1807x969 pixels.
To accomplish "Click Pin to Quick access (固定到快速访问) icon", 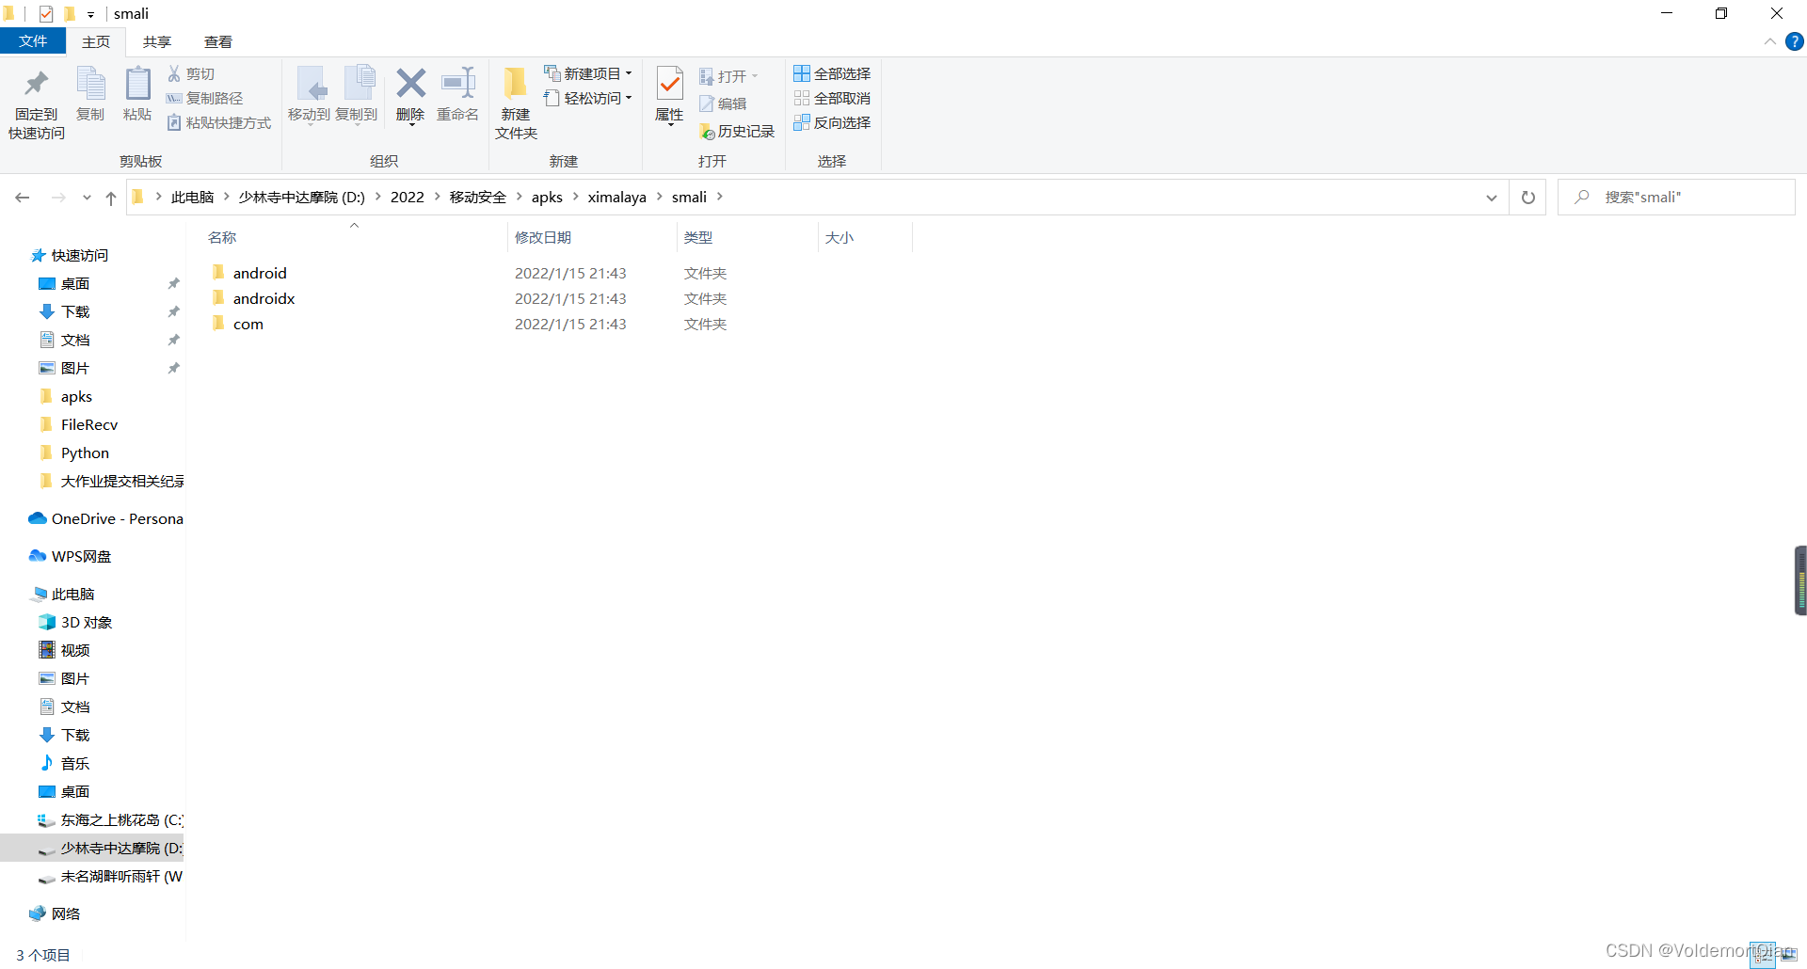I will [x=37, y=84].
